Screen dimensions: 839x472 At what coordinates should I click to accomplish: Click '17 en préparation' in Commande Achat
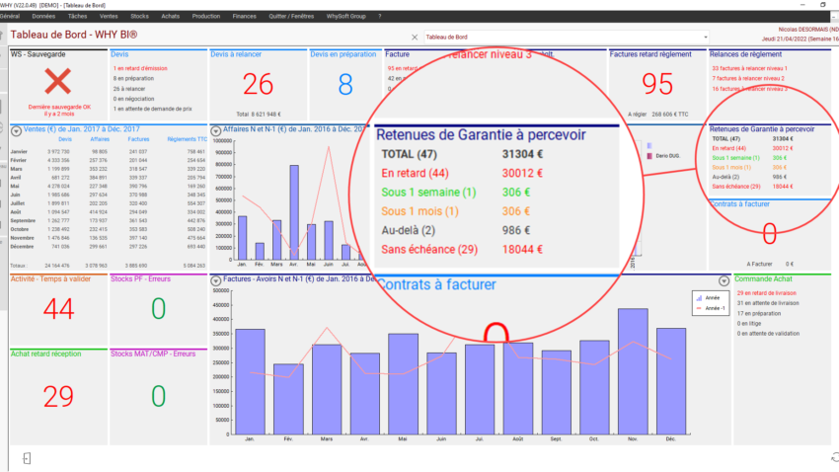(x=759, y=314)
